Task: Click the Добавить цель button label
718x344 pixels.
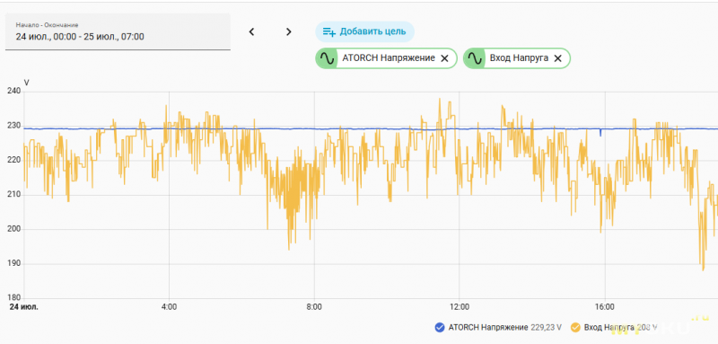Action: (372, 31)
